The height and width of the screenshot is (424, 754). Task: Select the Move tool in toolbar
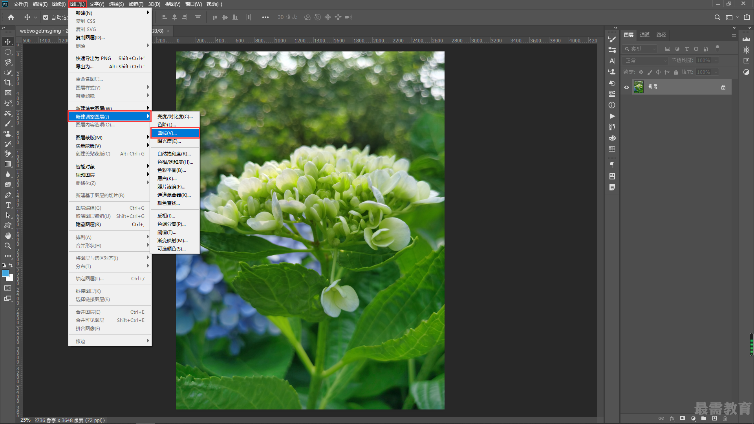tap(8, 42)
